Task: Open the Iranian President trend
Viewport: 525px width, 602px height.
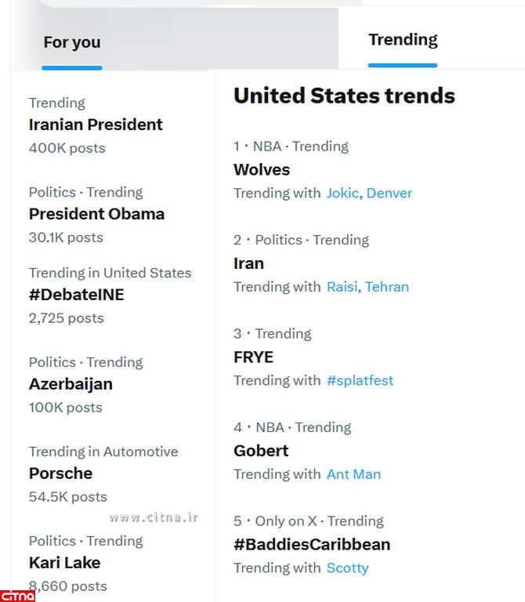Action: [96, 125]
